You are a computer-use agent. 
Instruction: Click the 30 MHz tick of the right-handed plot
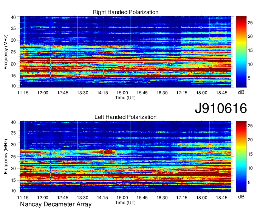[13, 40]
